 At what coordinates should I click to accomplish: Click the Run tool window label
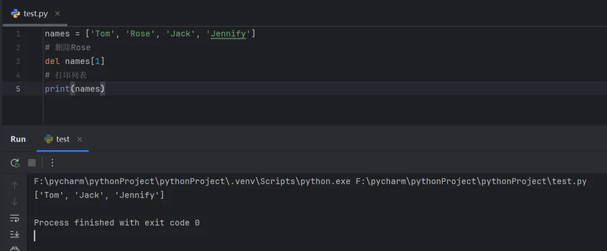18,139
